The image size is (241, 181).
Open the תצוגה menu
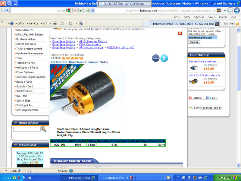[x=211, y=17]
